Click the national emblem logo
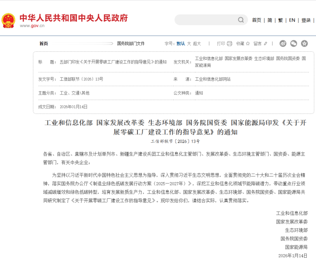 click(x=8, y=20)
